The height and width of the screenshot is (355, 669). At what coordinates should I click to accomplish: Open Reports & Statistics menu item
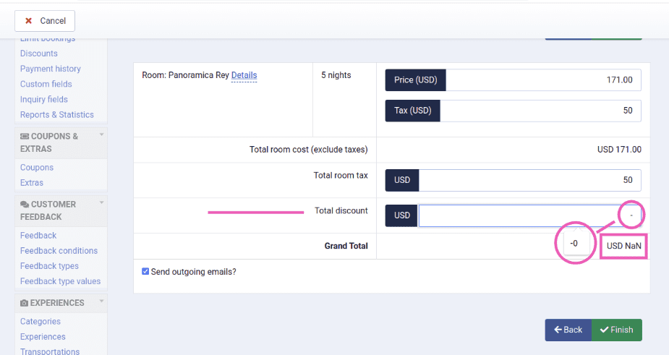56,114
